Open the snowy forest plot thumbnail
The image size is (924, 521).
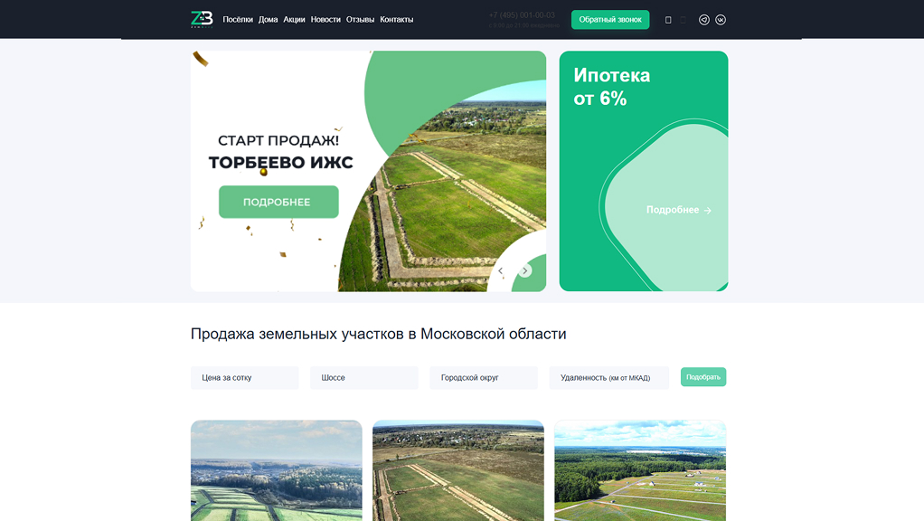pyautogui.click(x=277, y=470)
